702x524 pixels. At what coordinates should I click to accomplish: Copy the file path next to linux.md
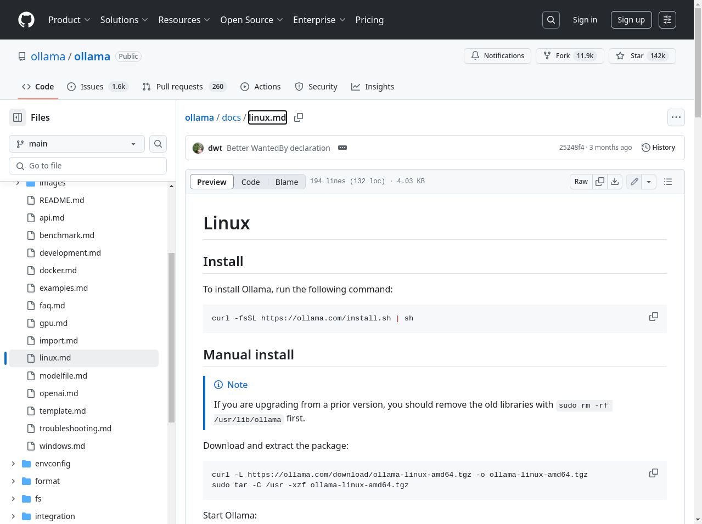[299, 117]
